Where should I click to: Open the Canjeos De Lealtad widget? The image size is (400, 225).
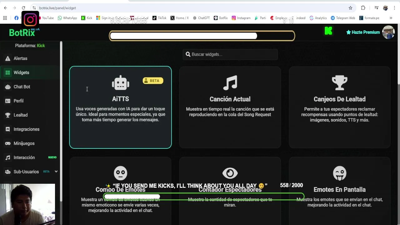(x=340, y=107)
